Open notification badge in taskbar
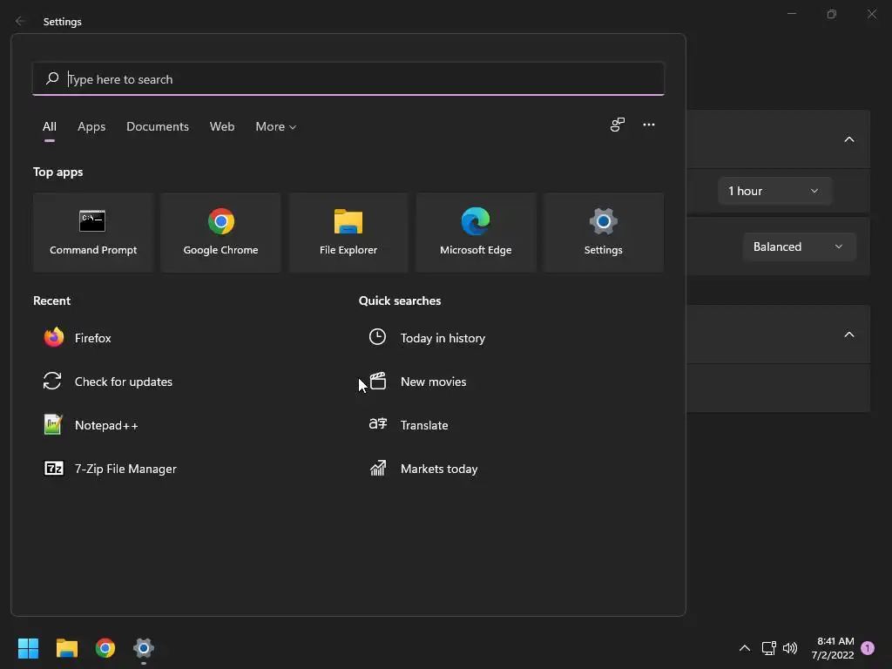892x669 pixels. [868, 648]
